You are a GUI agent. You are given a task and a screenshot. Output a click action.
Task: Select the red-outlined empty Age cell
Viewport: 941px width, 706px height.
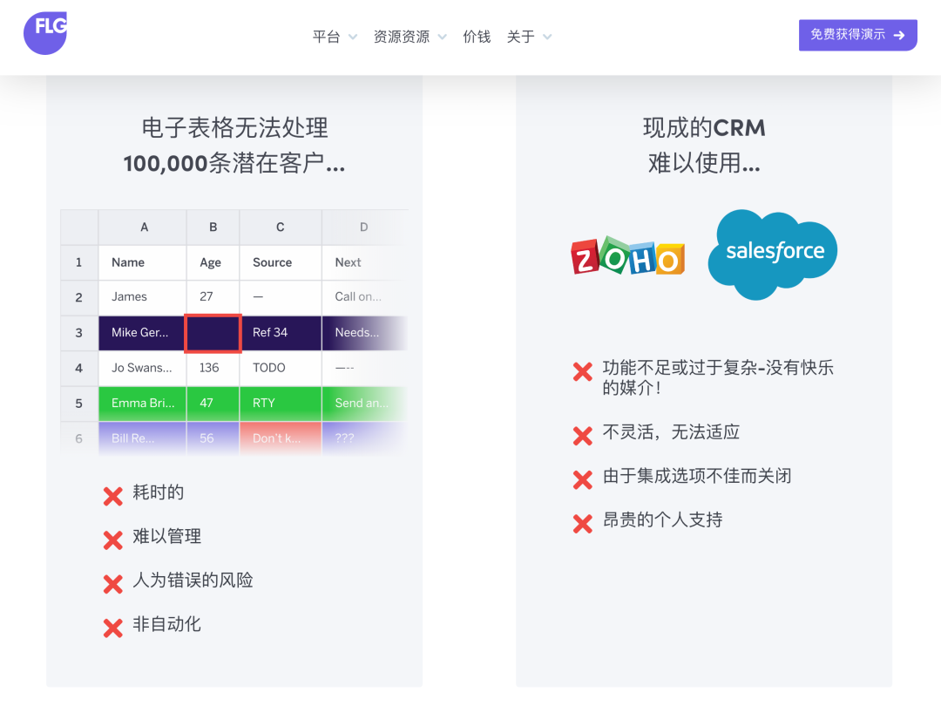(x=213, y=333)
